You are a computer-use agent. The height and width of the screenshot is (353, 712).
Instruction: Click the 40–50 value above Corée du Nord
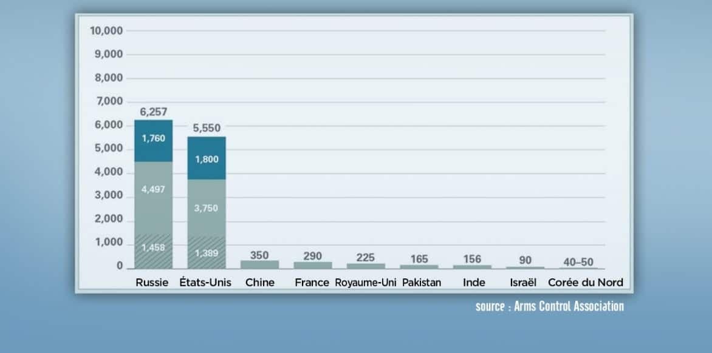tap(578, 261)
